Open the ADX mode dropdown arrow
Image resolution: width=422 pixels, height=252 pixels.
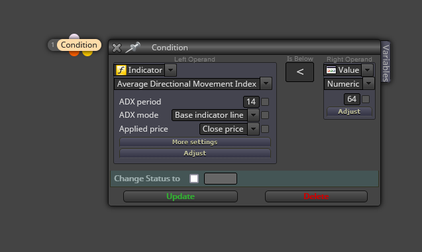pos(253,115)
